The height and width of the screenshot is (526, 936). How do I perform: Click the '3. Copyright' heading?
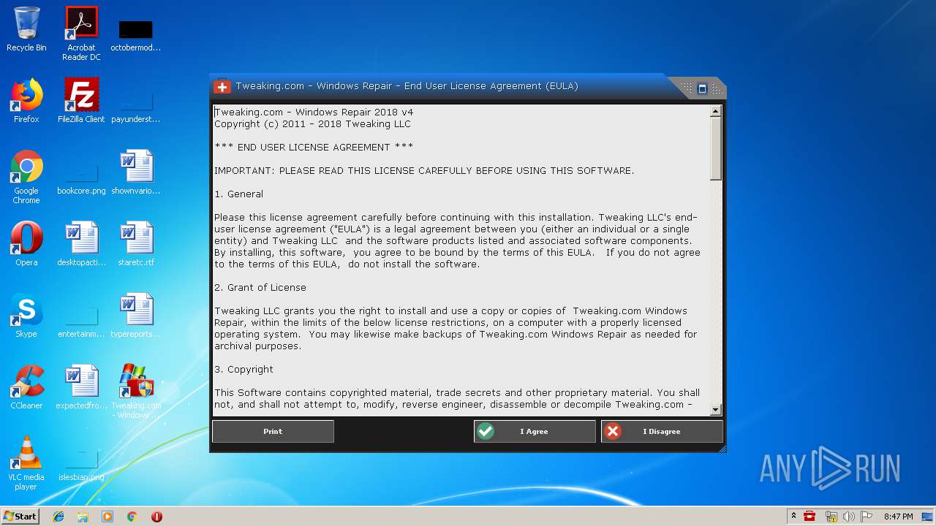point(244,369)
